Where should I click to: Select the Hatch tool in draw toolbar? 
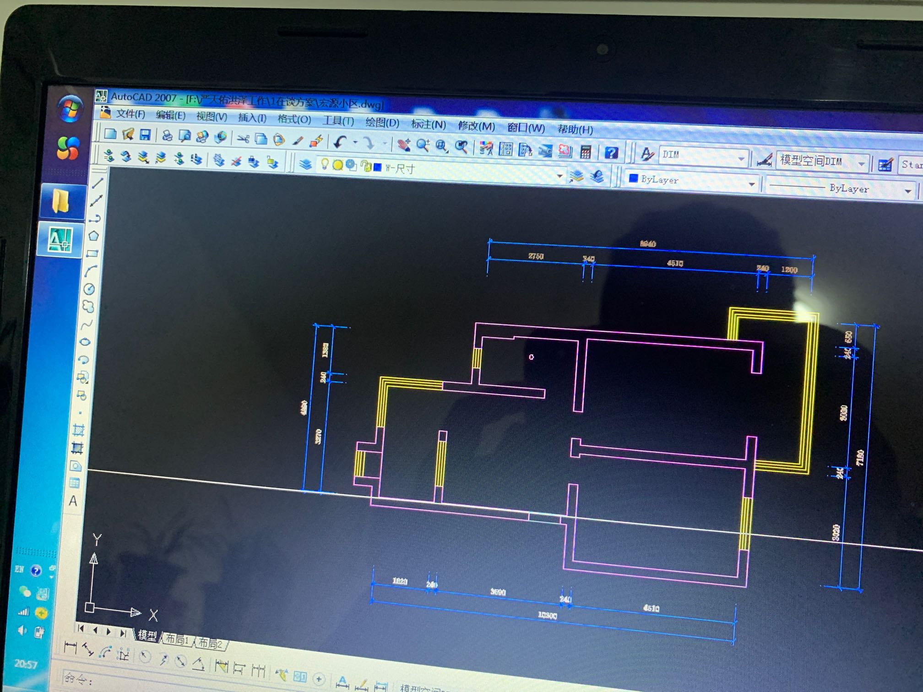[x=79, y=430]
